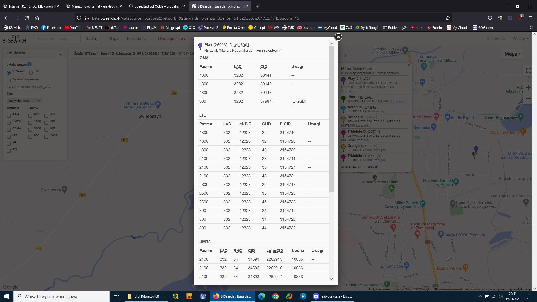Check the UMTS standard checkbox

[9, 123]
